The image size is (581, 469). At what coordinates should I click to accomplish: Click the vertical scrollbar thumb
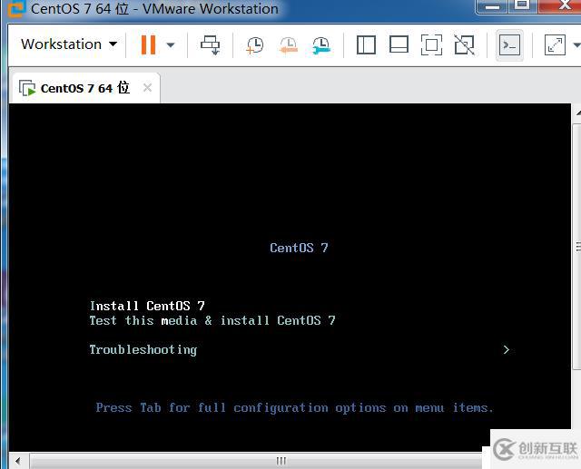pyautogui.click(x=577, y=247)
